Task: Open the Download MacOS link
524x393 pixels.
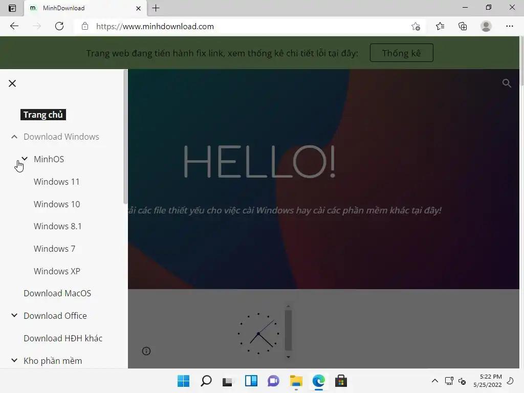Action: click(57, 293)
